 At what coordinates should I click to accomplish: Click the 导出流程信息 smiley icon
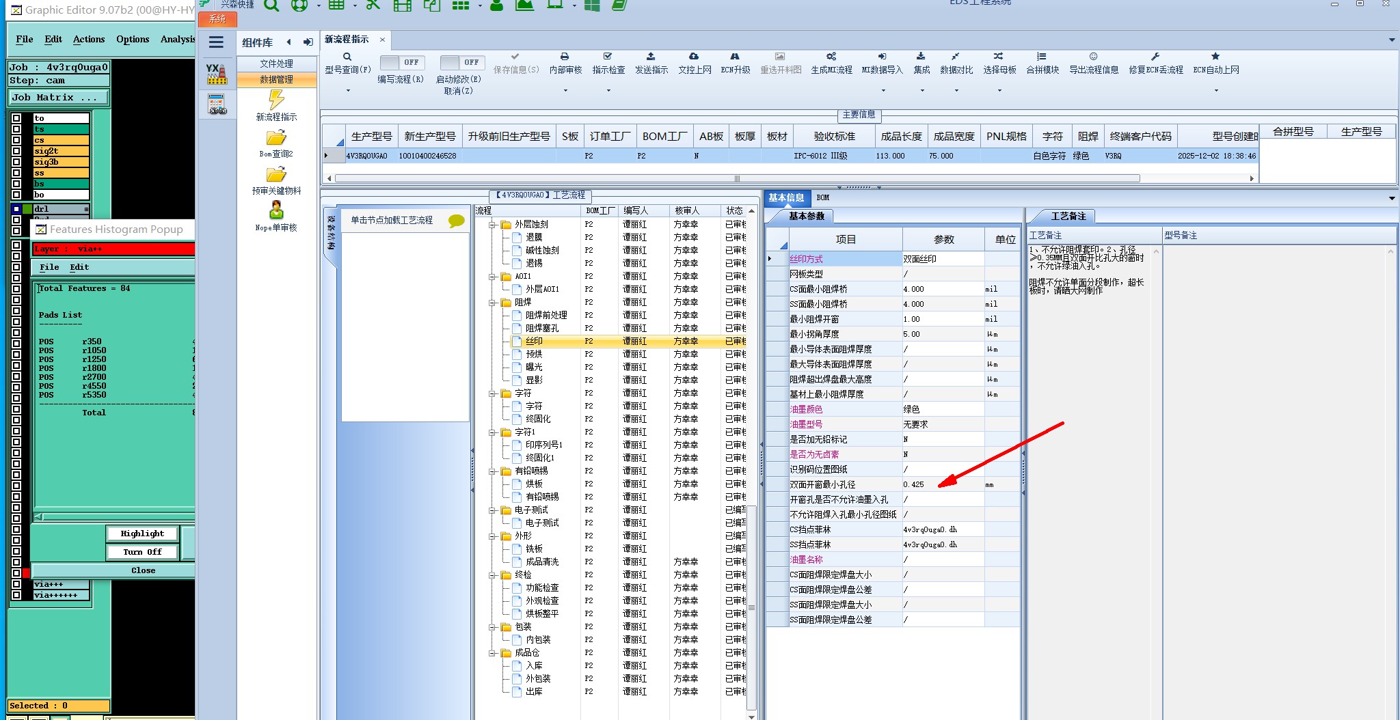[1094, 57]
